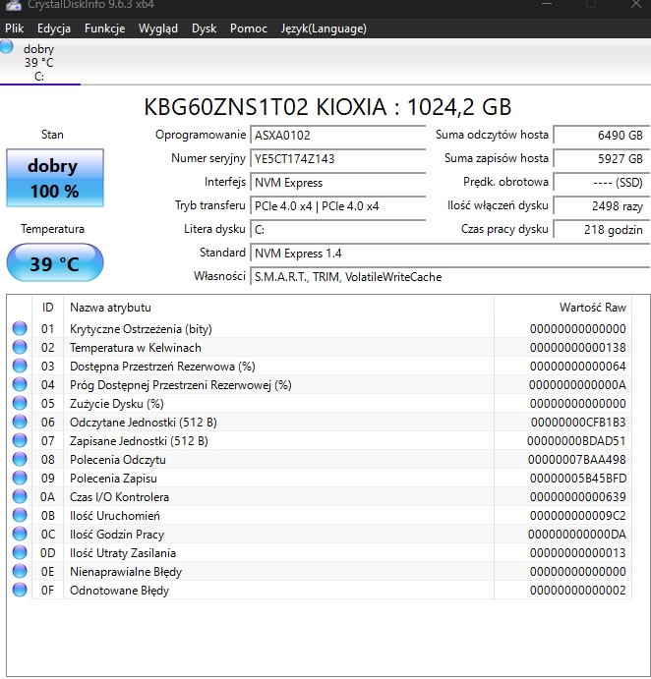651x679 pixels.
Task: Click the 39 °C temperature button
Action: 54,263
